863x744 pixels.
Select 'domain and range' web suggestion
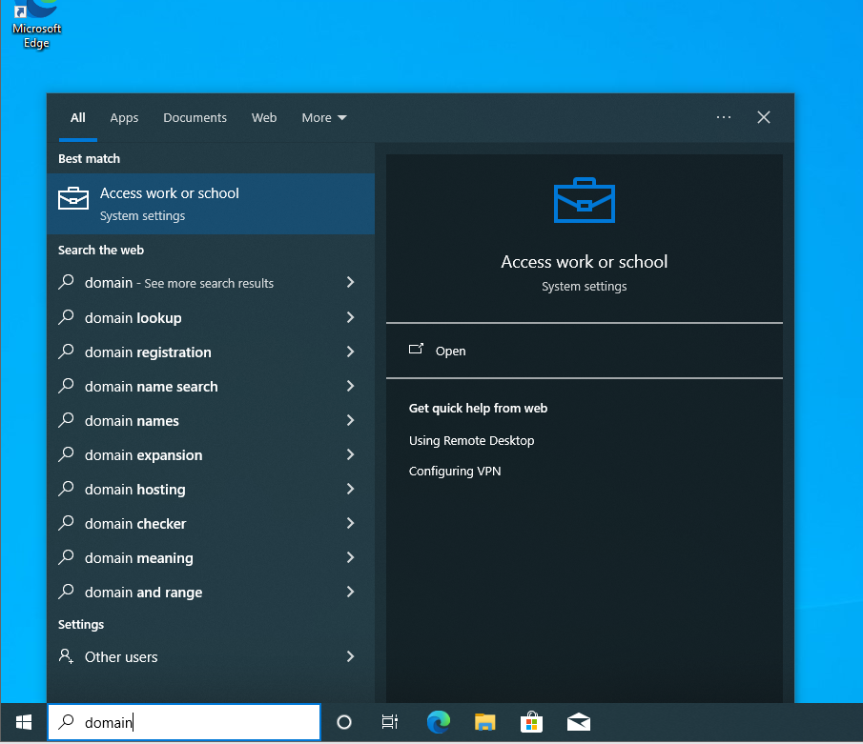(x=211, y=593)
